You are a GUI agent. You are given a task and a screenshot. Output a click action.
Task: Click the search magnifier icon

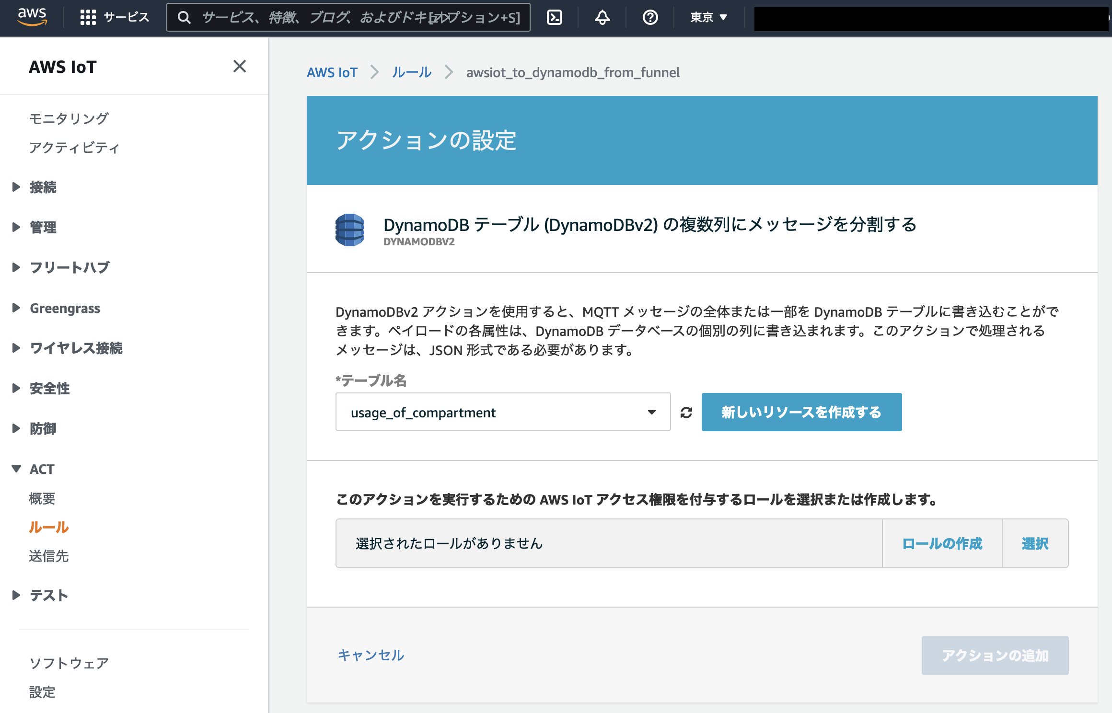(185, 17)
